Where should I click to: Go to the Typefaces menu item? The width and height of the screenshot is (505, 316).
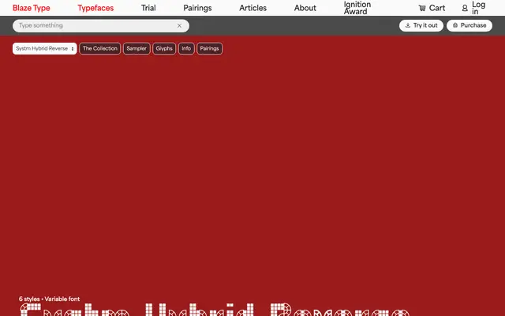[x=95, y=8]
